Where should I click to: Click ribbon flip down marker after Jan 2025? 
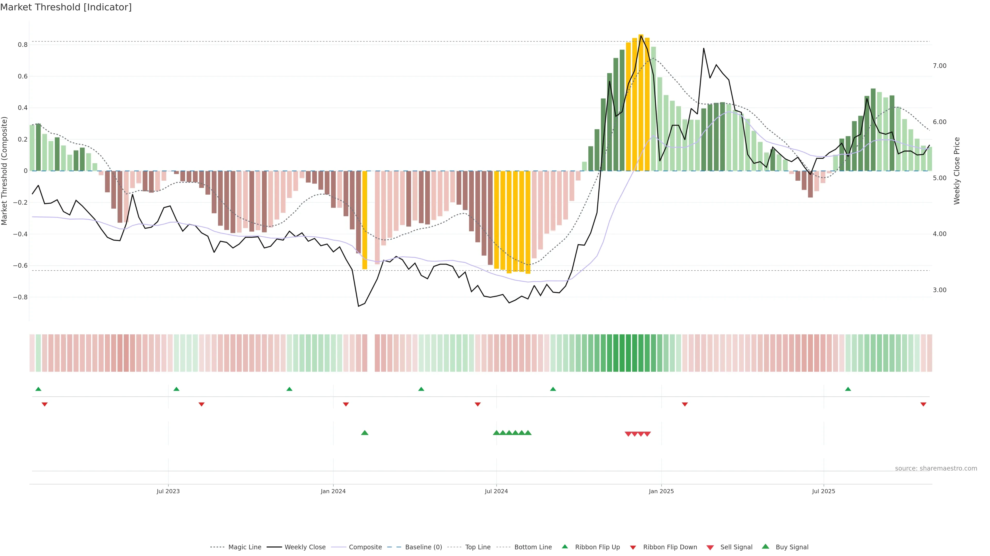(x=684, y=404)
